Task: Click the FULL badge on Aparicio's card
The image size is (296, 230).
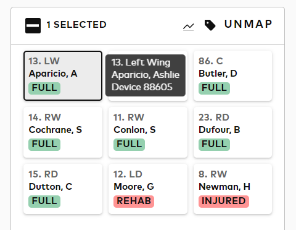Action: tap(44, 88)
